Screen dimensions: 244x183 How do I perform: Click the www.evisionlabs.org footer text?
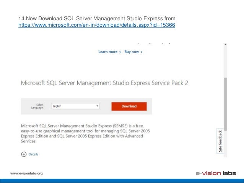pyautogui.click(x=26, y=173)
